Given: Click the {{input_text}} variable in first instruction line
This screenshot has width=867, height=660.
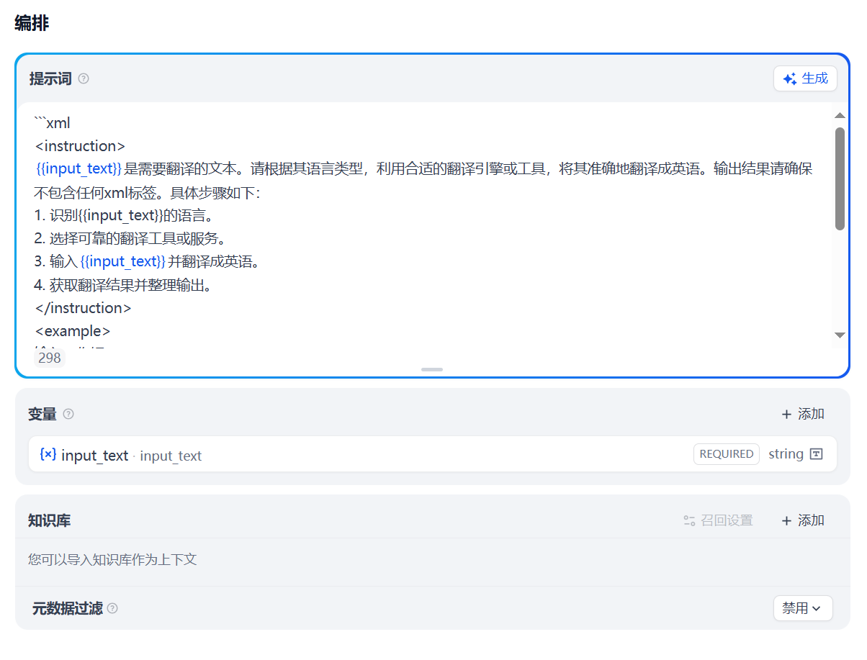Looking at the screenshot, I should [79, 169].
